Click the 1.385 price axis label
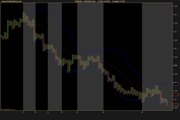Image resolution: width=180 pixels, height=120 pixels. (175, 6)
